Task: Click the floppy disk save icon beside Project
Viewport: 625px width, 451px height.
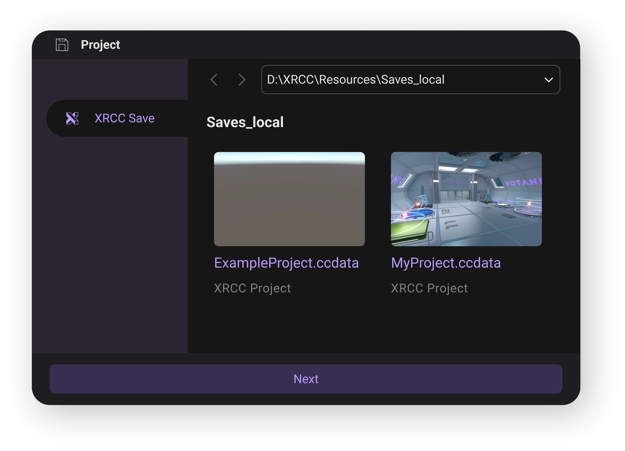Action: (62, 45)
